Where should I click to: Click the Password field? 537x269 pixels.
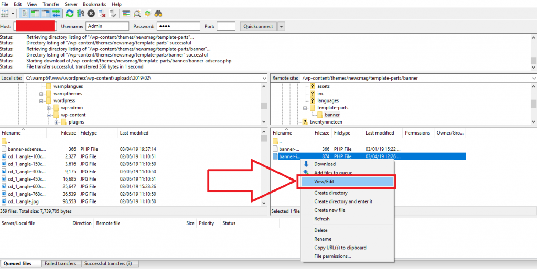[x=178, y=26]
